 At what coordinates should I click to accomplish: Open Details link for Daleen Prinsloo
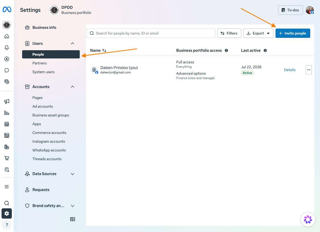[x=290, y=70]
